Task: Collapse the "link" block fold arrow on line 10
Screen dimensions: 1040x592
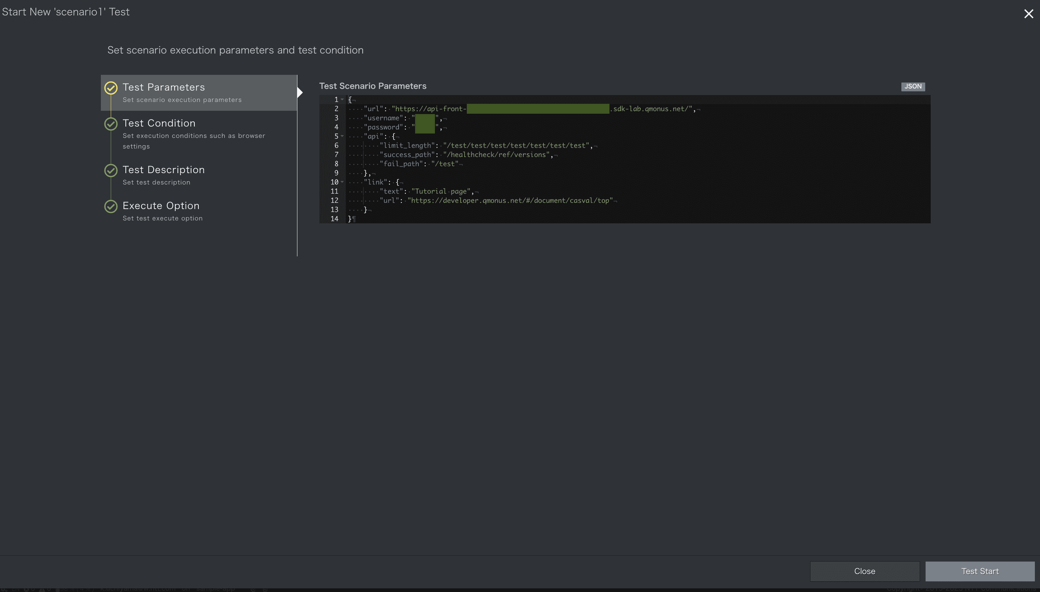Action: tap(342, 182)
